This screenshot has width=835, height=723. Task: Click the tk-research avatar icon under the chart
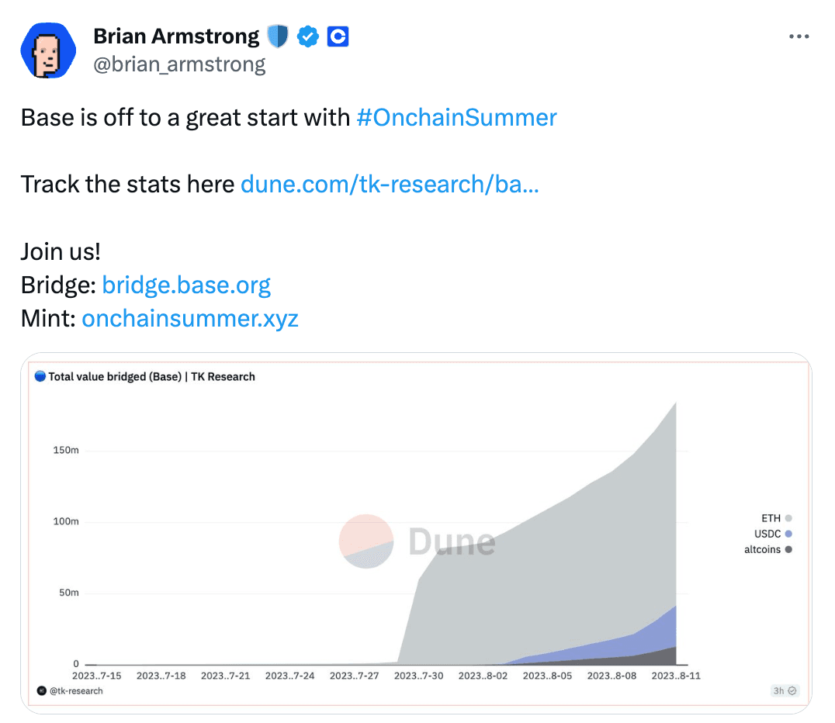tap(42, 690)
